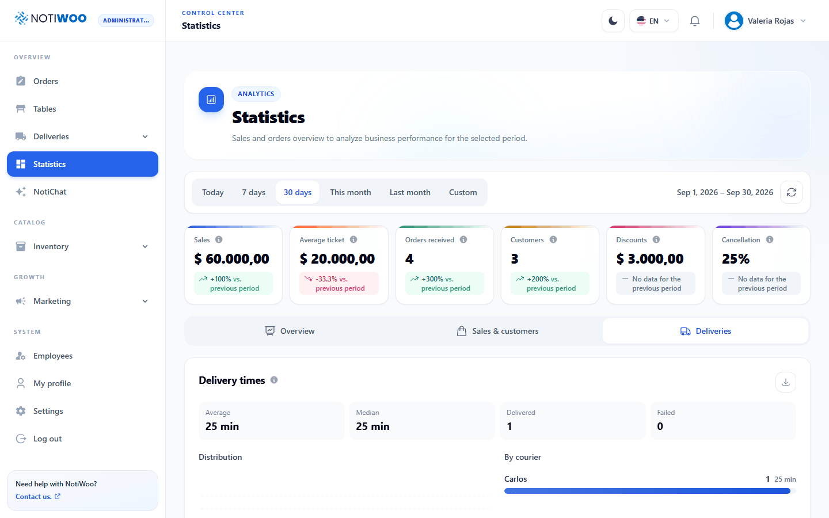Select the This month period filter
829x518 pixels.
351,192
